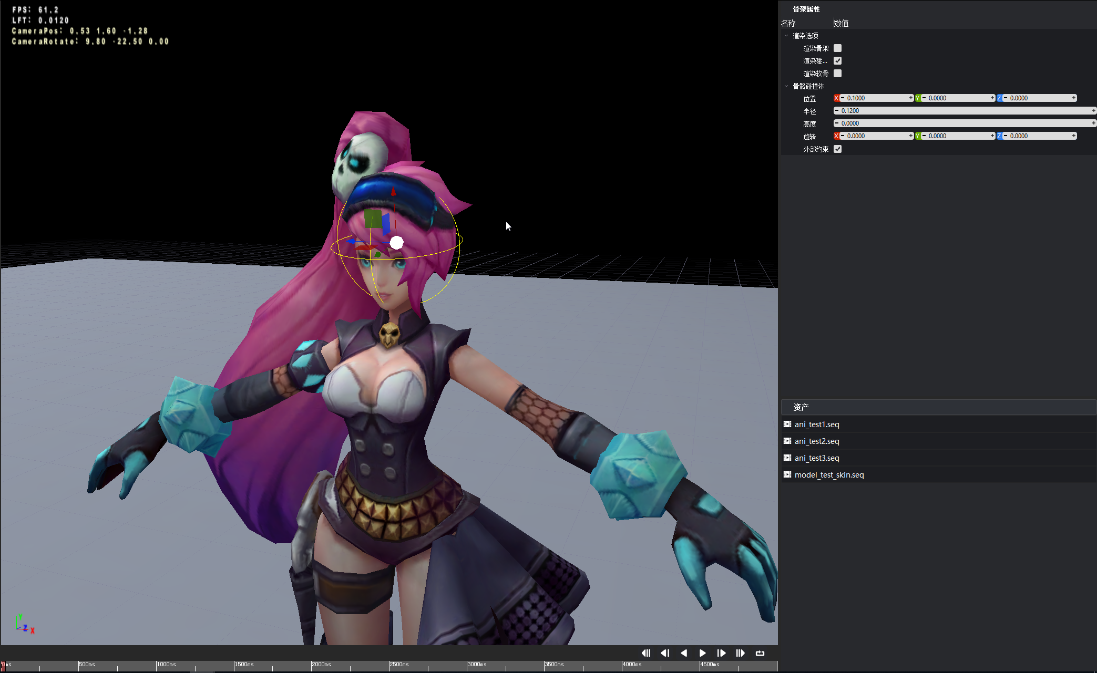Click the 数值 column header

pyautogui.click(x=841, y=23)
